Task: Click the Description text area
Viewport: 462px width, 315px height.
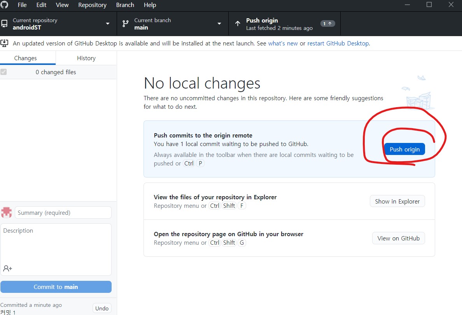Action: pyautogui.click(x=56, y=250)
